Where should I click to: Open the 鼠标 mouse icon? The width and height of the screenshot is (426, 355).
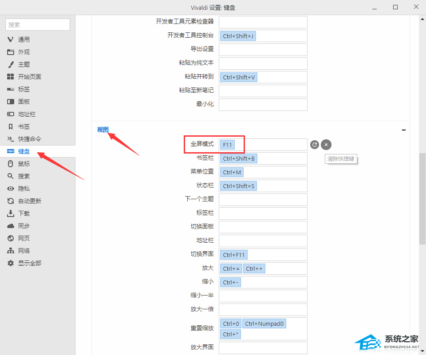(11, 164)
